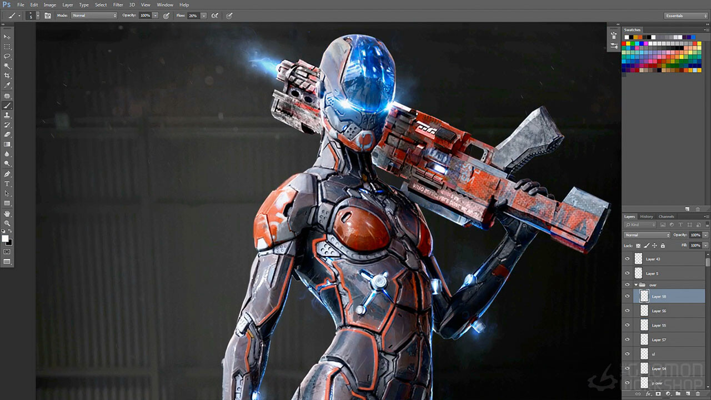Select the Eraser tool
Viewport: 711px width, 400px height.
7,134
